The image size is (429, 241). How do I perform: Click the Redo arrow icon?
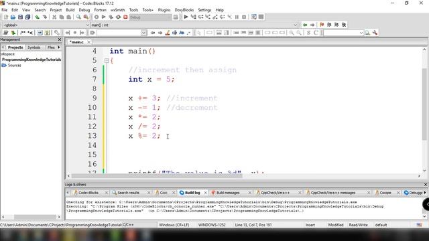45,17
